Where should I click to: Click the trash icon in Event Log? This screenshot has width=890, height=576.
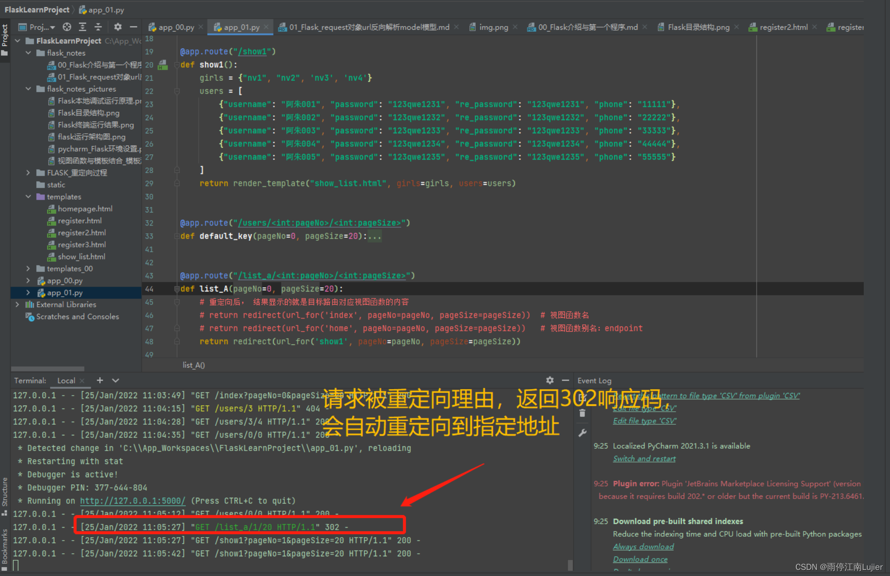[582, 413]
